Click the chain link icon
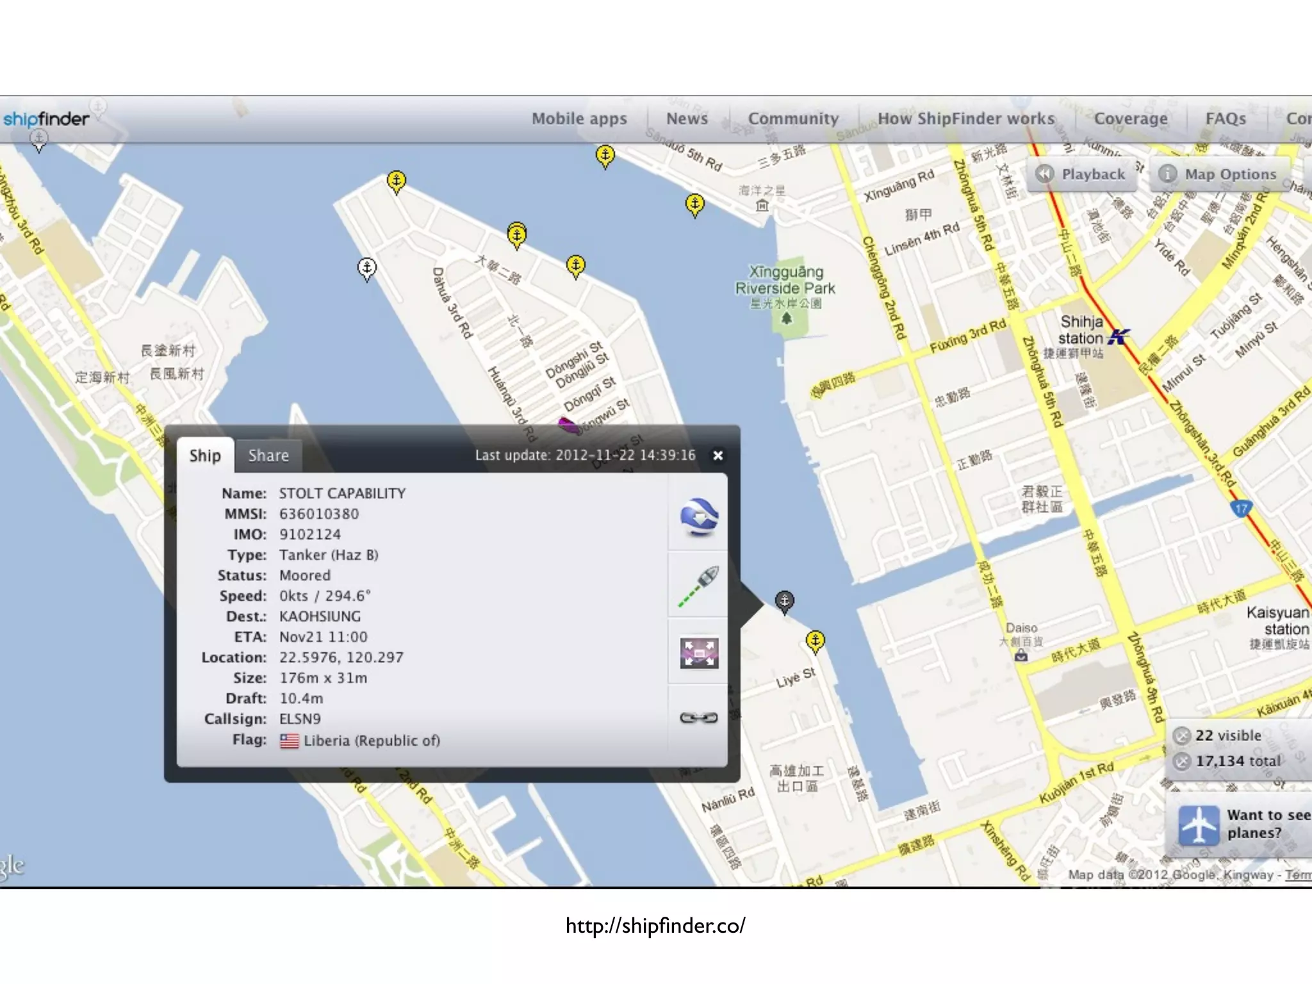The image size is (1312, 984). pyautogui.click(x=698, y=718)
